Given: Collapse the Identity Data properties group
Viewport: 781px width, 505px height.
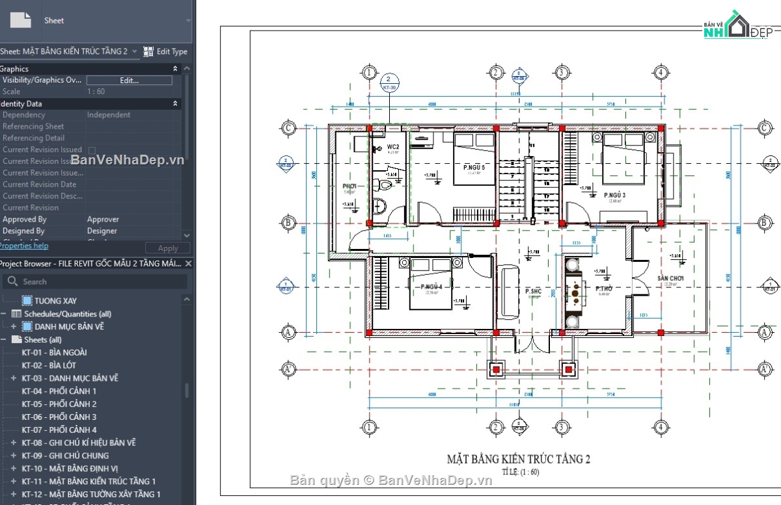Looking at the screenshot, I should (175, 104).
